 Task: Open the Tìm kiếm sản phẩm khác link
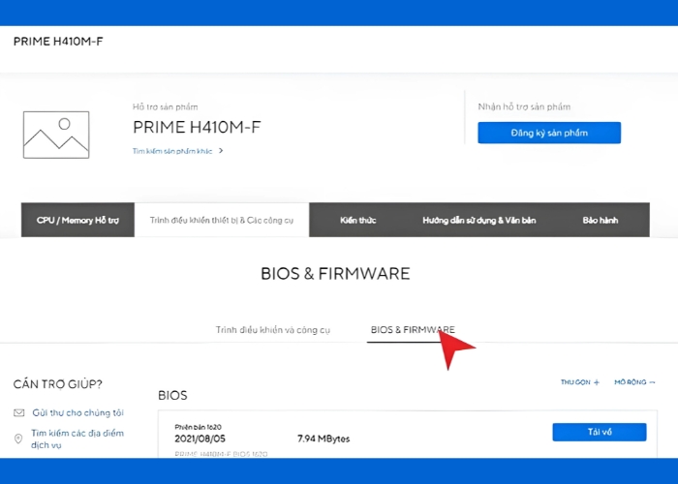click(172, 151)
